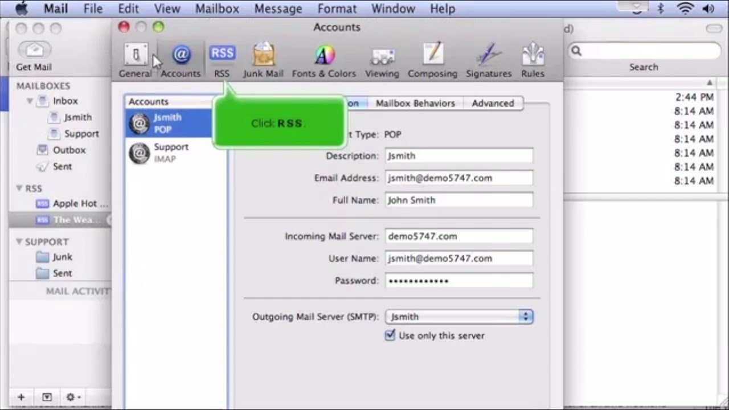Viewport: 729px width, 410px height.
Task: Select the 2:44 PM message row
Action: pos(640,97)
